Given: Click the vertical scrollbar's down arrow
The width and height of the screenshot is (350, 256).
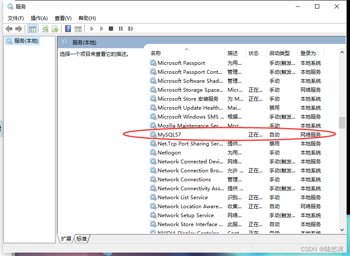Looking at the screenshot, I should pos(342,230).
